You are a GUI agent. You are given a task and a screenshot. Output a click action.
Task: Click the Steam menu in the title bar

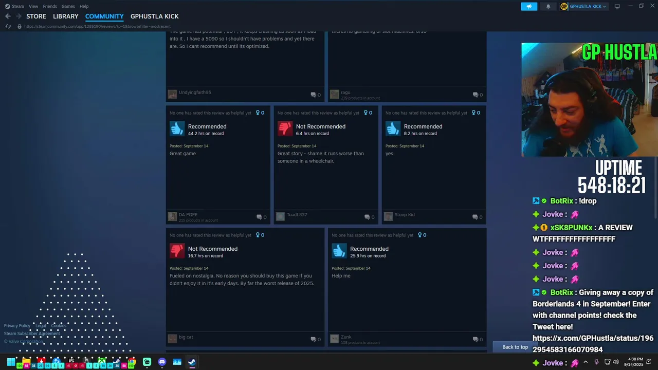(x=14, y=6)
